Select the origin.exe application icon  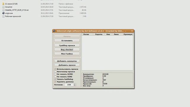(x=3, y=13)
